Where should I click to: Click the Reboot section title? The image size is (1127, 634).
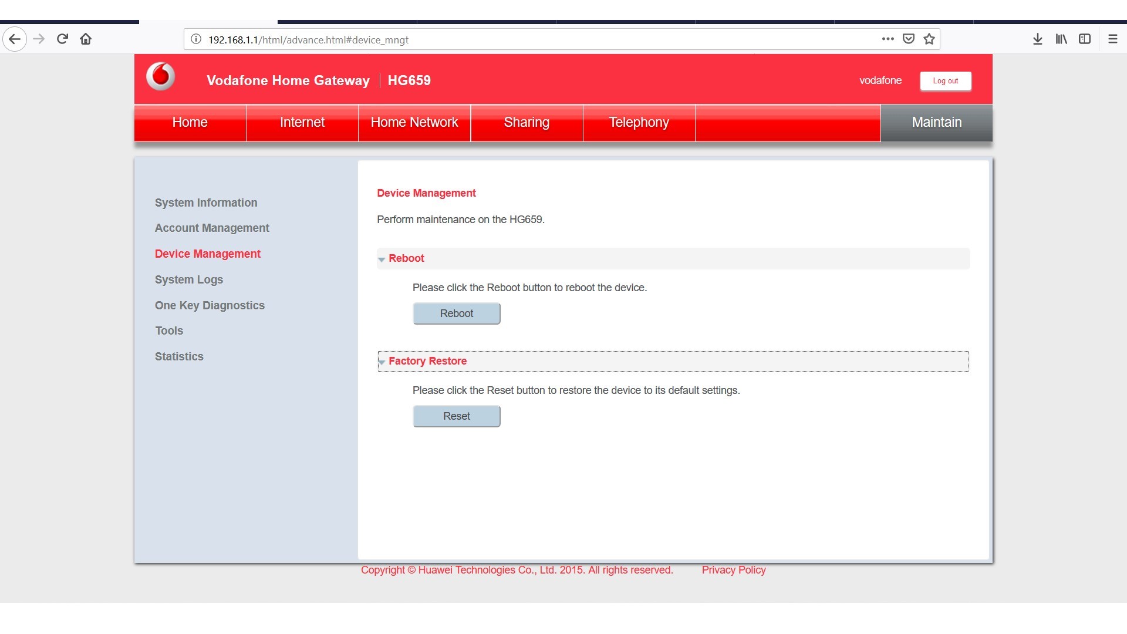click(406, 258)
